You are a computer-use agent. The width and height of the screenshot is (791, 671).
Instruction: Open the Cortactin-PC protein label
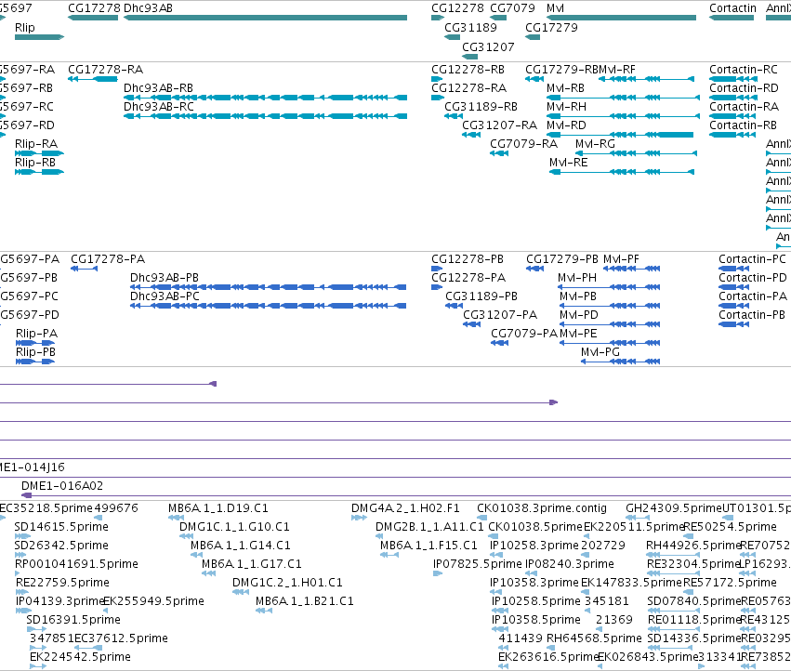pos(753,258)
